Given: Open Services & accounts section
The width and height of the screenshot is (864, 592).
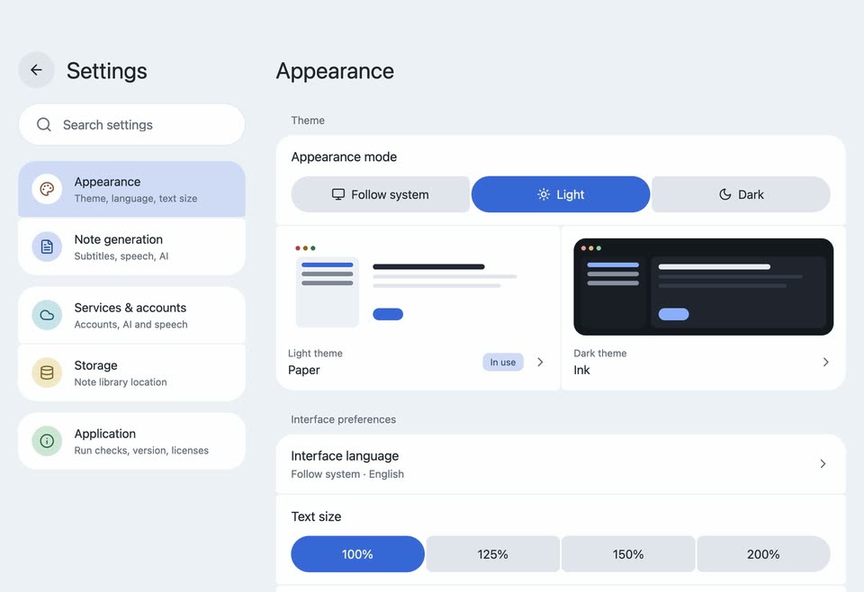Looking at the screenshot, I should coord(131,315).
